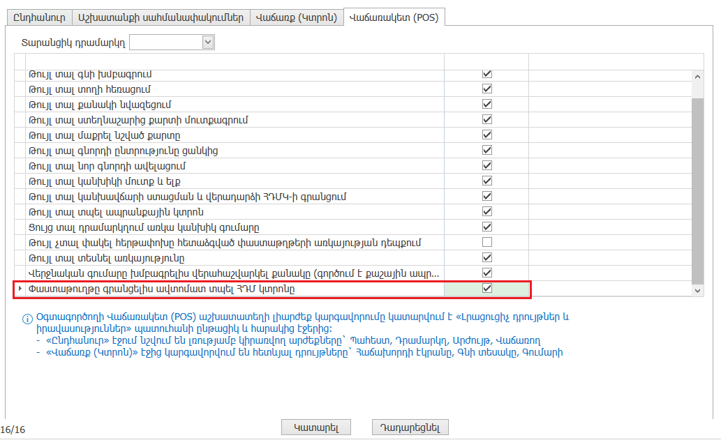Toggle the 'Թույլ տալ գնի խմբագրում' checkbox

(487, 74)
